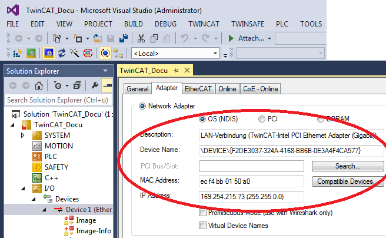Click the Redo arrow icon
Viewport: 386px width, 238px height.
205,38
